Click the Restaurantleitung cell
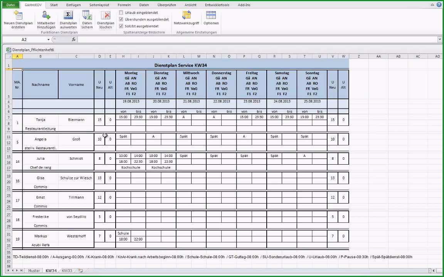Screen dimensions: 444x277 [x=40, y=128]
